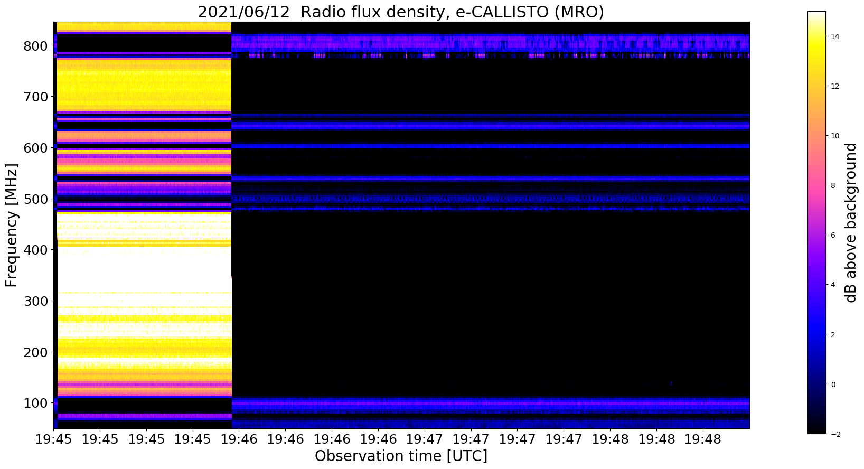864x469 pixels.
Task: Click the colorbar tick value −2
Action: (835, 434)
